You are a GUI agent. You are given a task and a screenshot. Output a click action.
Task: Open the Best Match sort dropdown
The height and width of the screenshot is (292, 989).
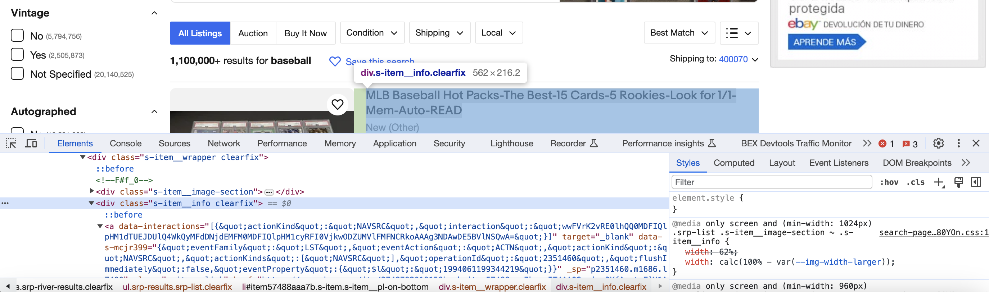[x=679, y=33]
